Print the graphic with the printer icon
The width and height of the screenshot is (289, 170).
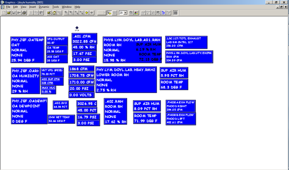tap(24, 13)
